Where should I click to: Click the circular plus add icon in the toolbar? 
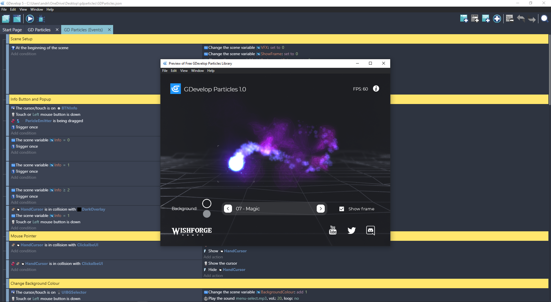(x=497, y=19)
